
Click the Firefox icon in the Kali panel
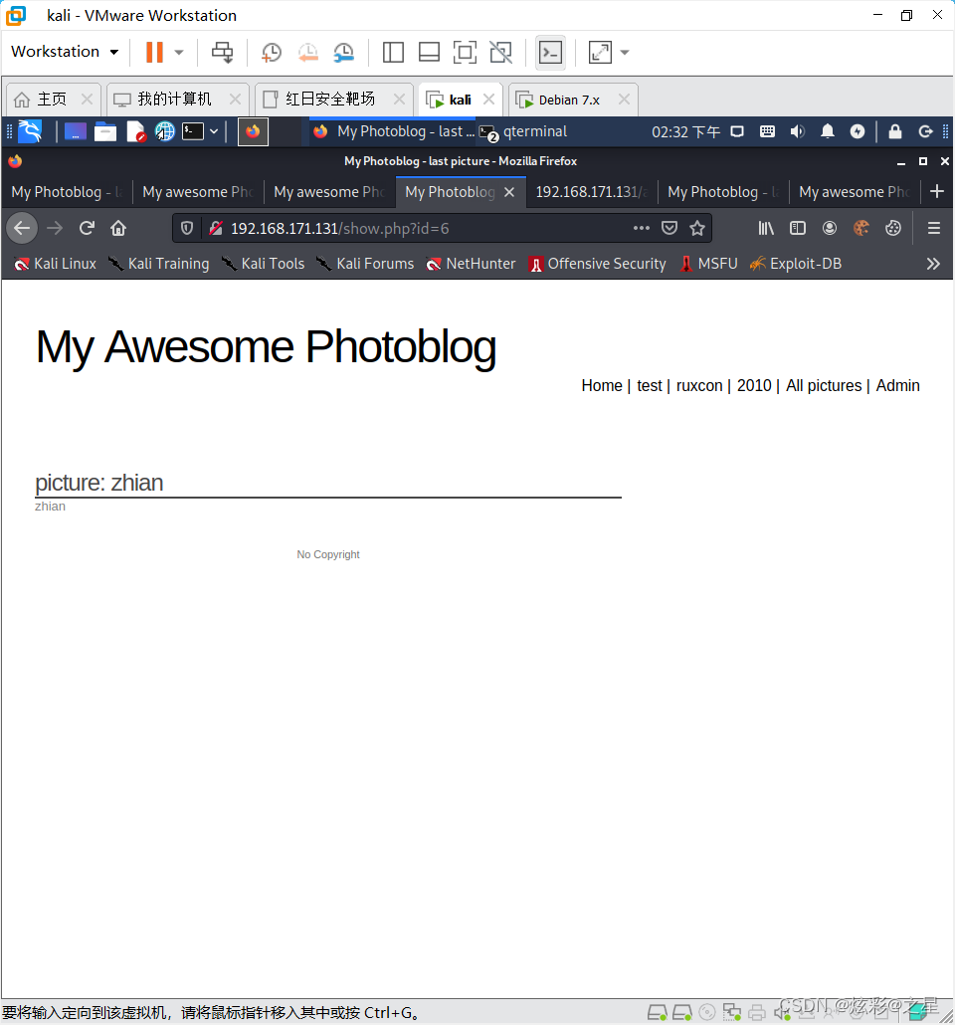click(253, 131)
